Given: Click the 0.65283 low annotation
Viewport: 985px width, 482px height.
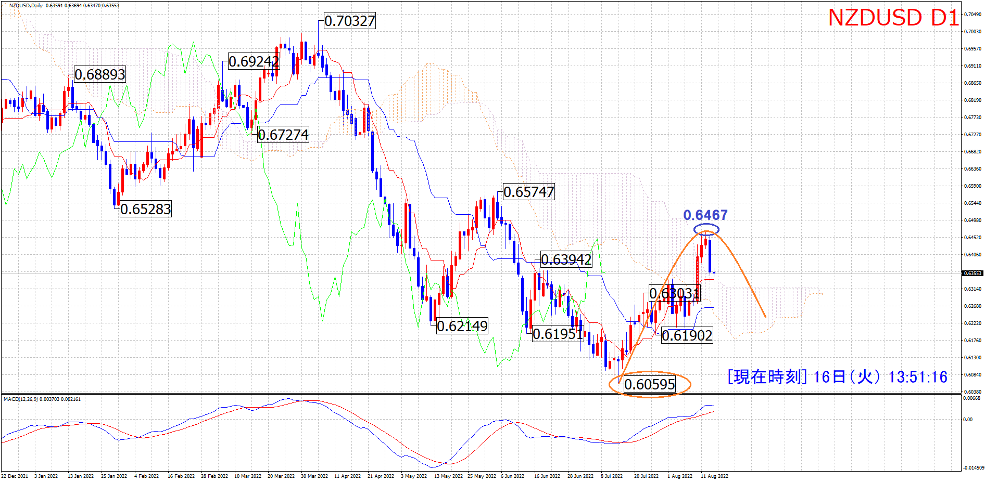Looking at the screenshot, I should 146,210.
